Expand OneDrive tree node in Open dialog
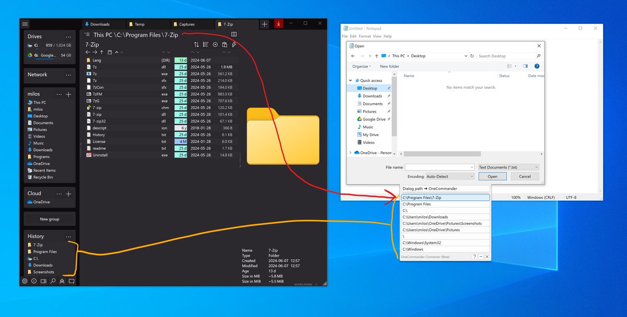The height and width of the screenshot is (317, 627). (351, 153)
